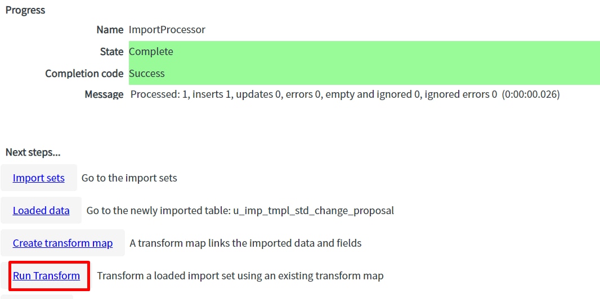Click the Name field label
Image resolution: width=600 pixels, height=299 pixels.
click(110, 30)
